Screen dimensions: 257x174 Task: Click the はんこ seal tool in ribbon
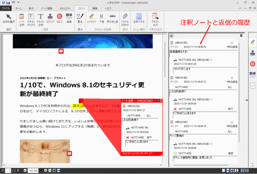coord(60,19)
